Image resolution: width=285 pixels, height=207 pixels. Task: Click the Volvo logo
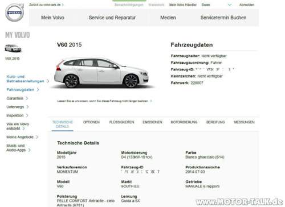tap(14, 13)
